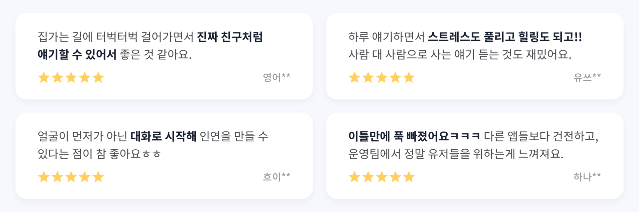Click the reviewer name 영어**

tap(277, 77)
